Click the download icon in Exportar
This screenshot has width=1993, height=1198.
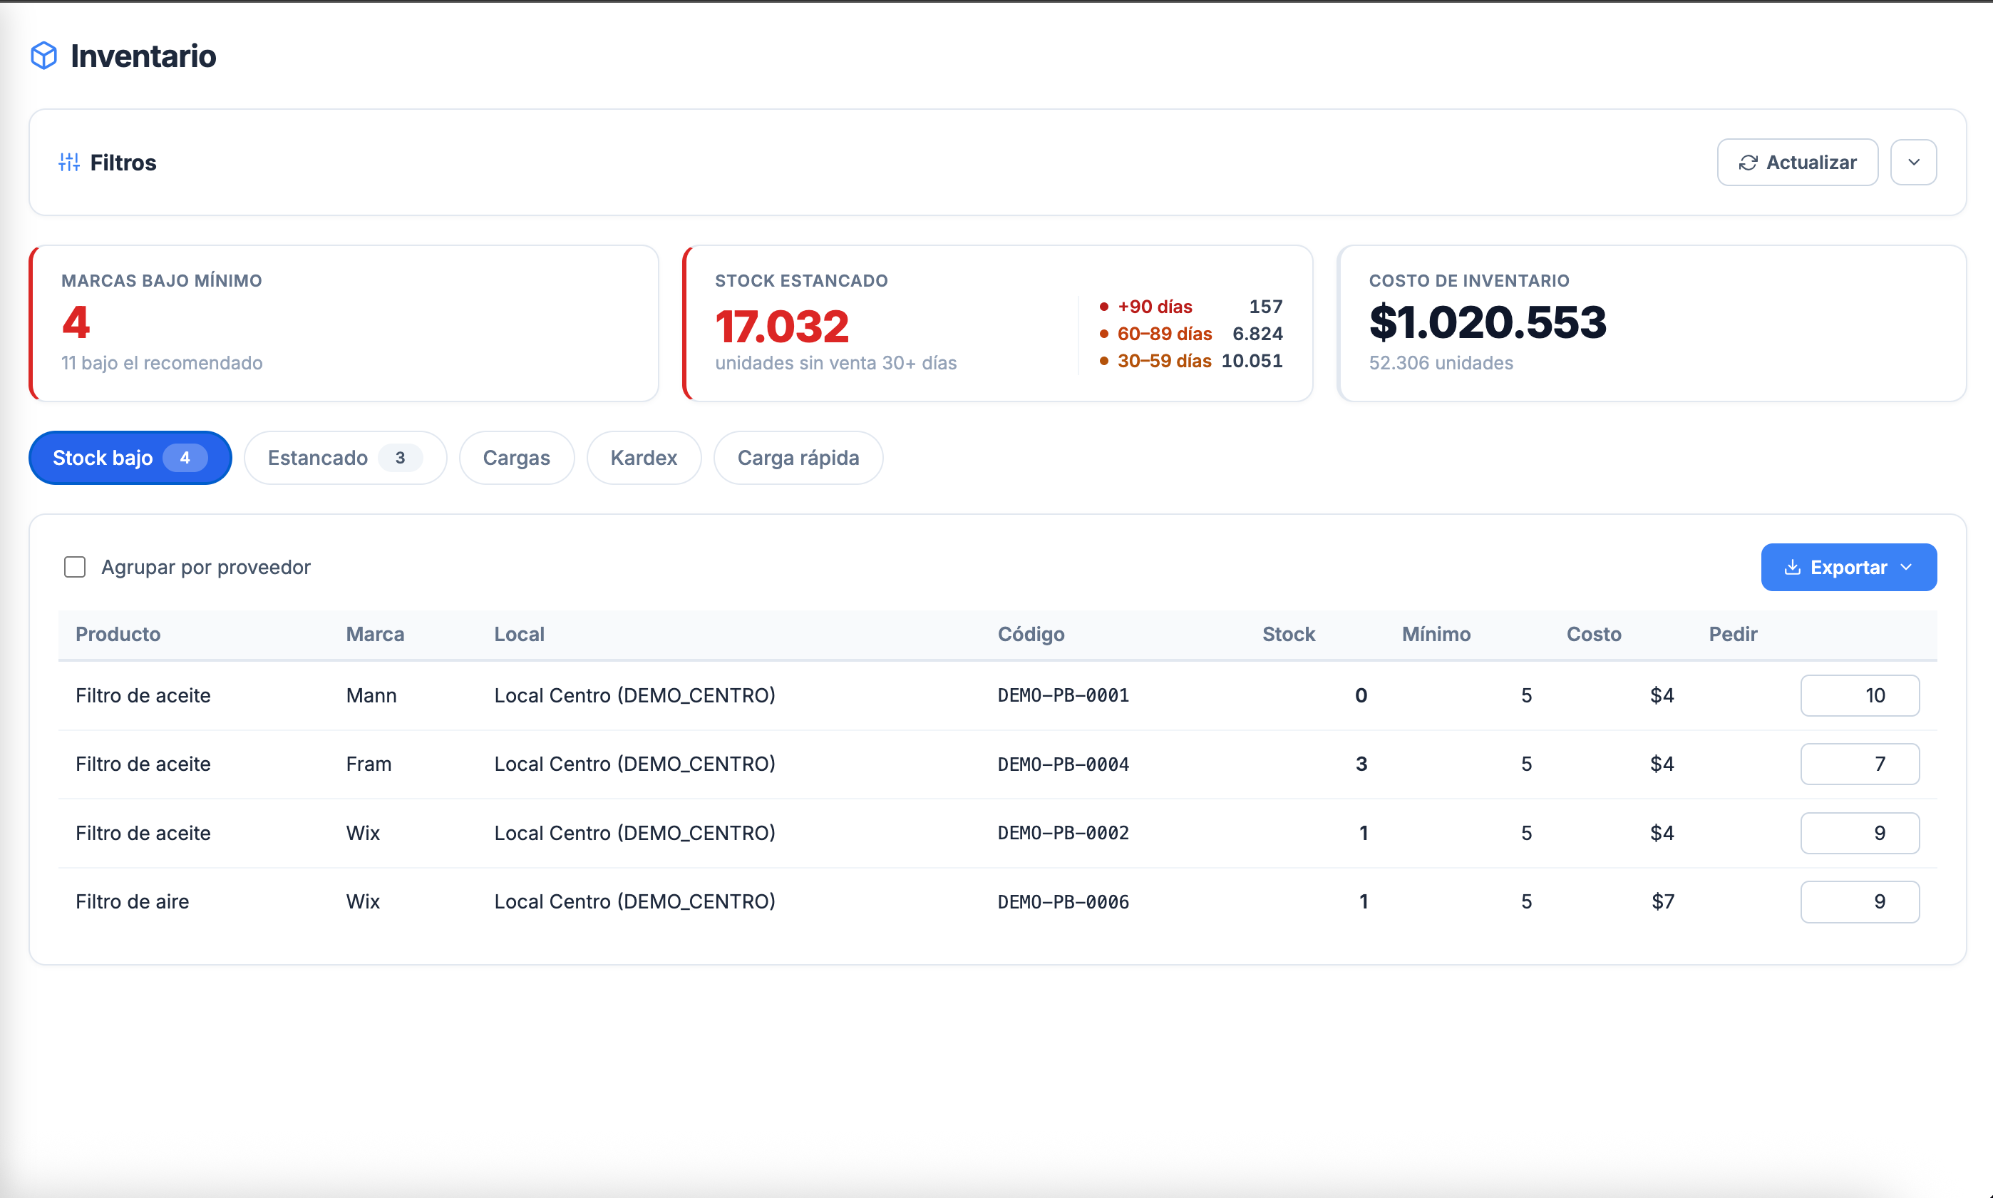(x=1792, y=568)
